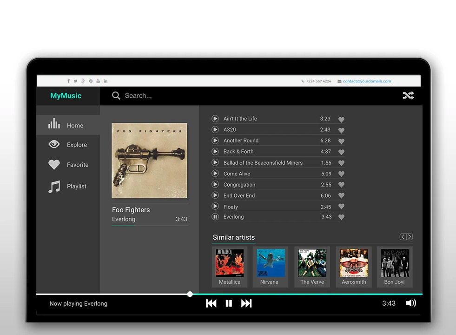Play Back & Forth
The width and height of the screenshot is (456, 335).
coord(215,151)
